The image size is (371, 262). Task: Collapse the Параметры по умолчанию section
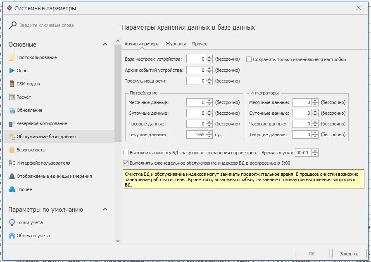105,210
